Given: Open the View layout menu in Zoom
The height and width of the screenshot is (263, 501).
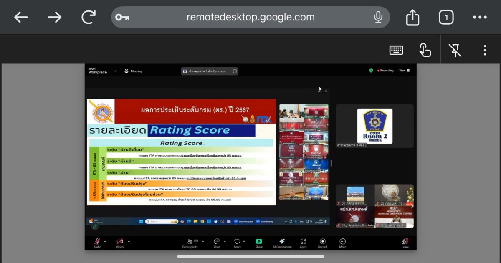Looking at the screenshot, I should pos(404,71).
